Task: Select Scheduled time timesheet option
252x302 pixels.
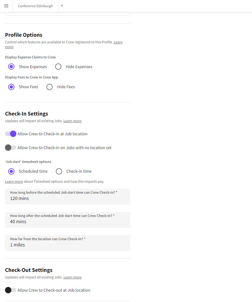Action: click(11, 171)
